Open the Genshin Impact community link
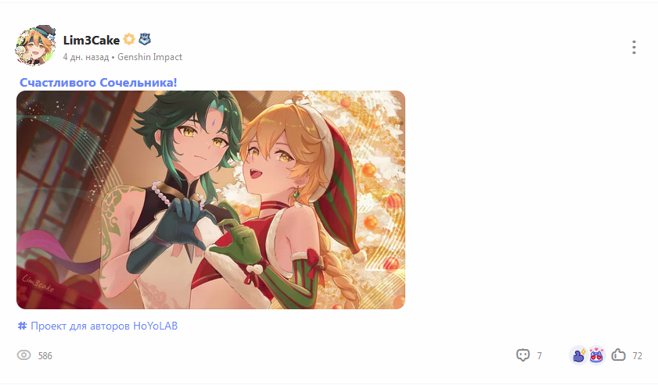This screenshot has height=385, width=658. point(149,57)
